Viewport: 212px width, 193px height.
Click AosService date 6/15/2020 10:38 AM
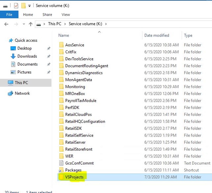(x=161, y=45)
